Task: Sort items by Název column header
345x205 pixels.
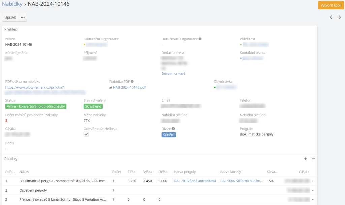Action: (24, 172)
